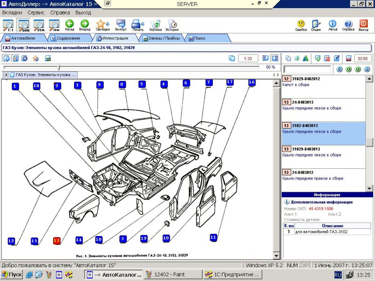Open the Справка help icon
The height and width of the screenshot is (281, 375).
coord(348,25)
